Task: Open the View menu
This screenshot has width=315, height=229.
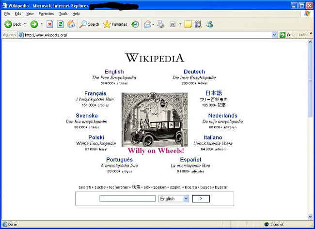Action: pyautogui.click(x=30, y=14)
